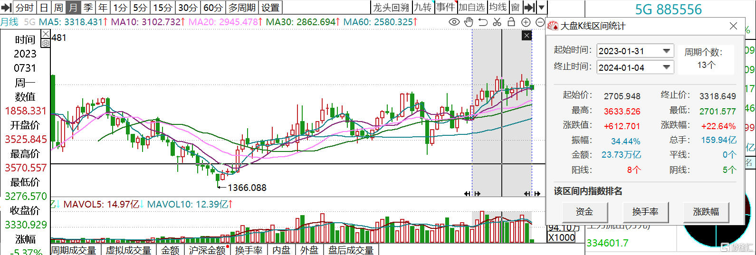Screen dimensions: 756x255
Task: Zoom in with the circled plus icon
Action: (x=526, y=22)
